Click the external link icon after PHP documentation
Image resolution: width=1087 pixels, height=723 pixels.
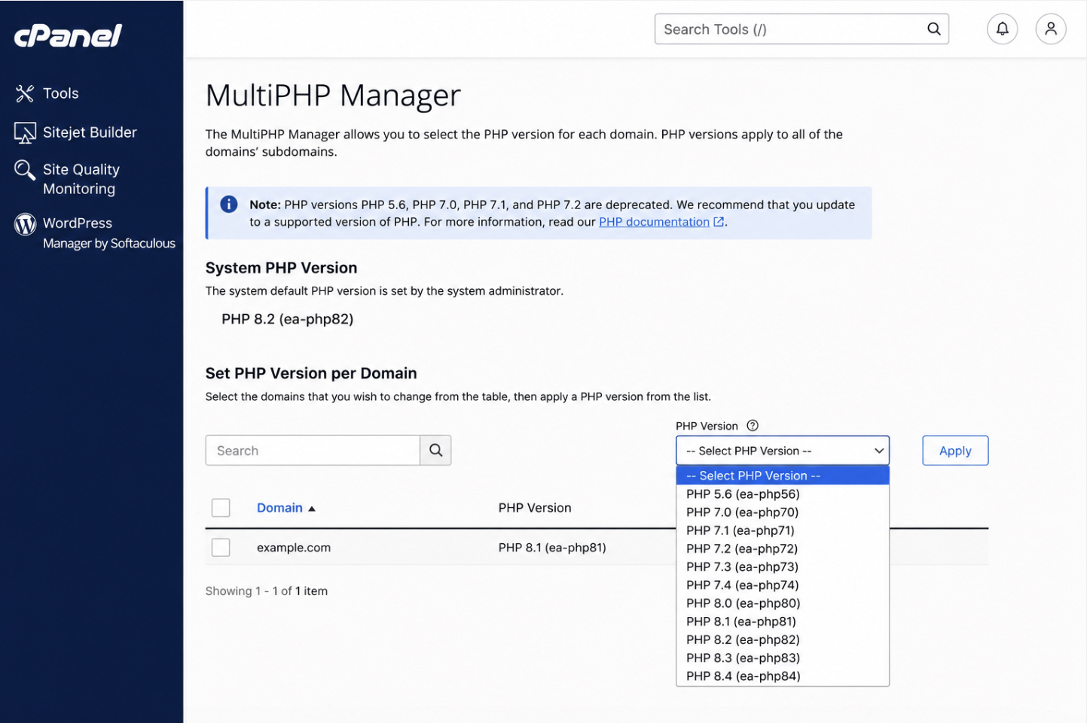pyautogui.click(x=719, y=222)
